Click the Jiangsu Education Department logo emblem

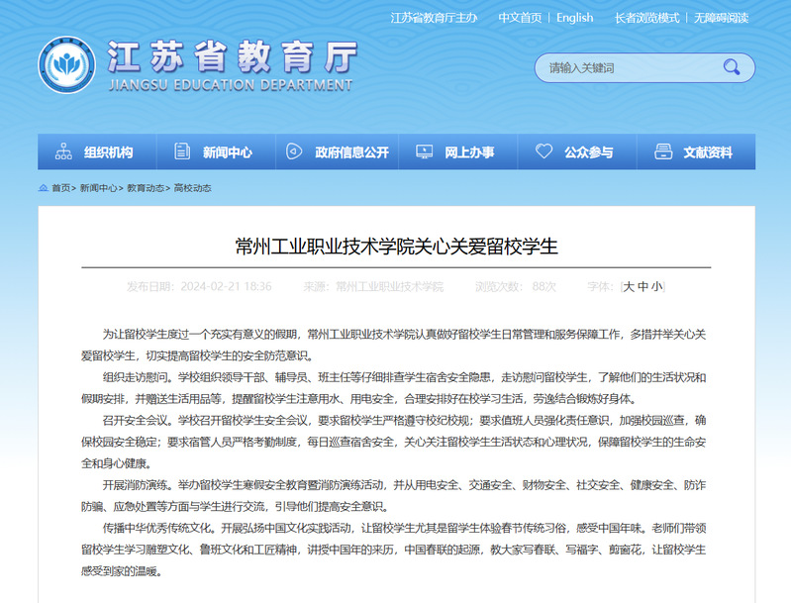pos(66,65)
